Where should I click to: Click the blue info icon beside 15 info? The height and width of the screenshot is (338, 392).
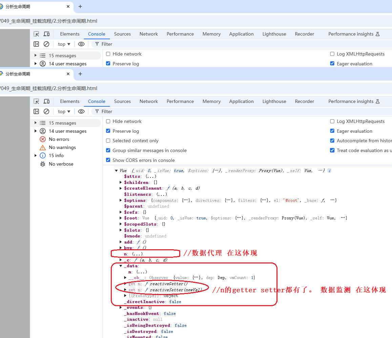coord(43,155)
